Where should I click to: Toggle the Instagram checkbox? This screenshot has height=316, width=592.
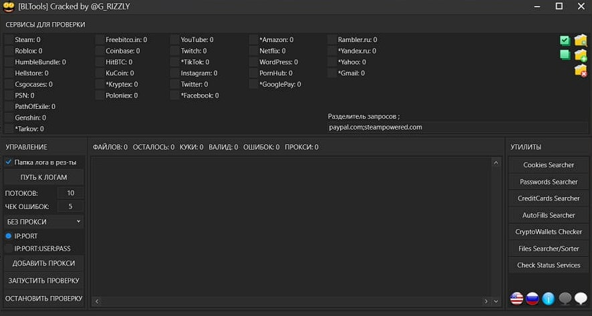click(x=174, y=73)
